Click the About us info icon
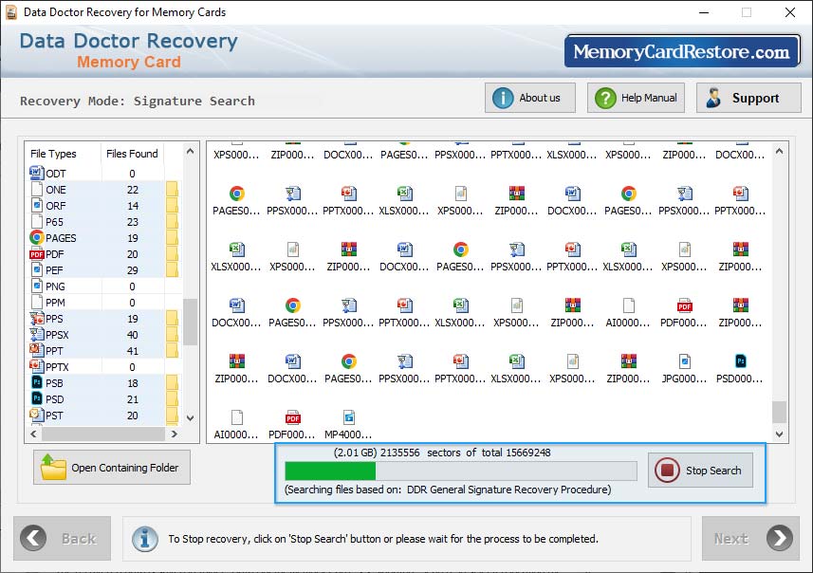Screen dimensions: 813x573 [503, 98]
